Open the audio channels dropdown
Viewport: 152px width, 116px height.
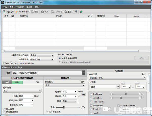(69, 101)
